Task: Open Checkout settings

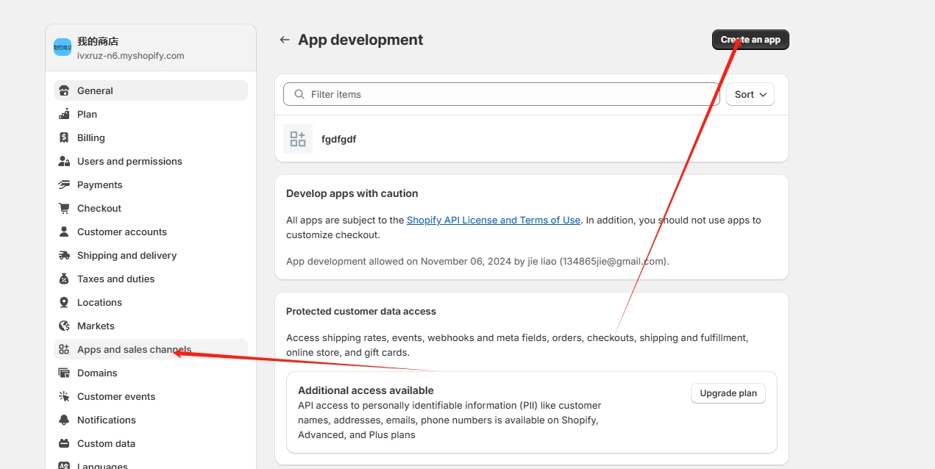Action: [151, 208]
